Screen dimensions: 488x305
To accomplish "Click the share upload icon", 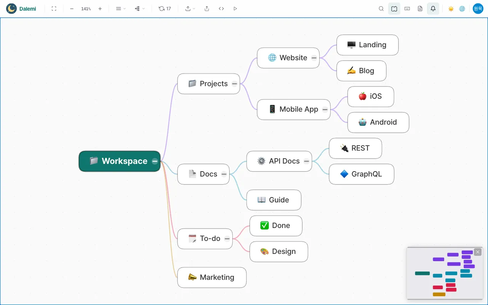I will coord(207,8).
